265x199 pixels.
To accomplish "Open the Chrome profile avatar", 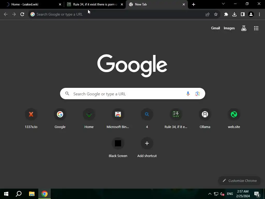I will point(251,15).
